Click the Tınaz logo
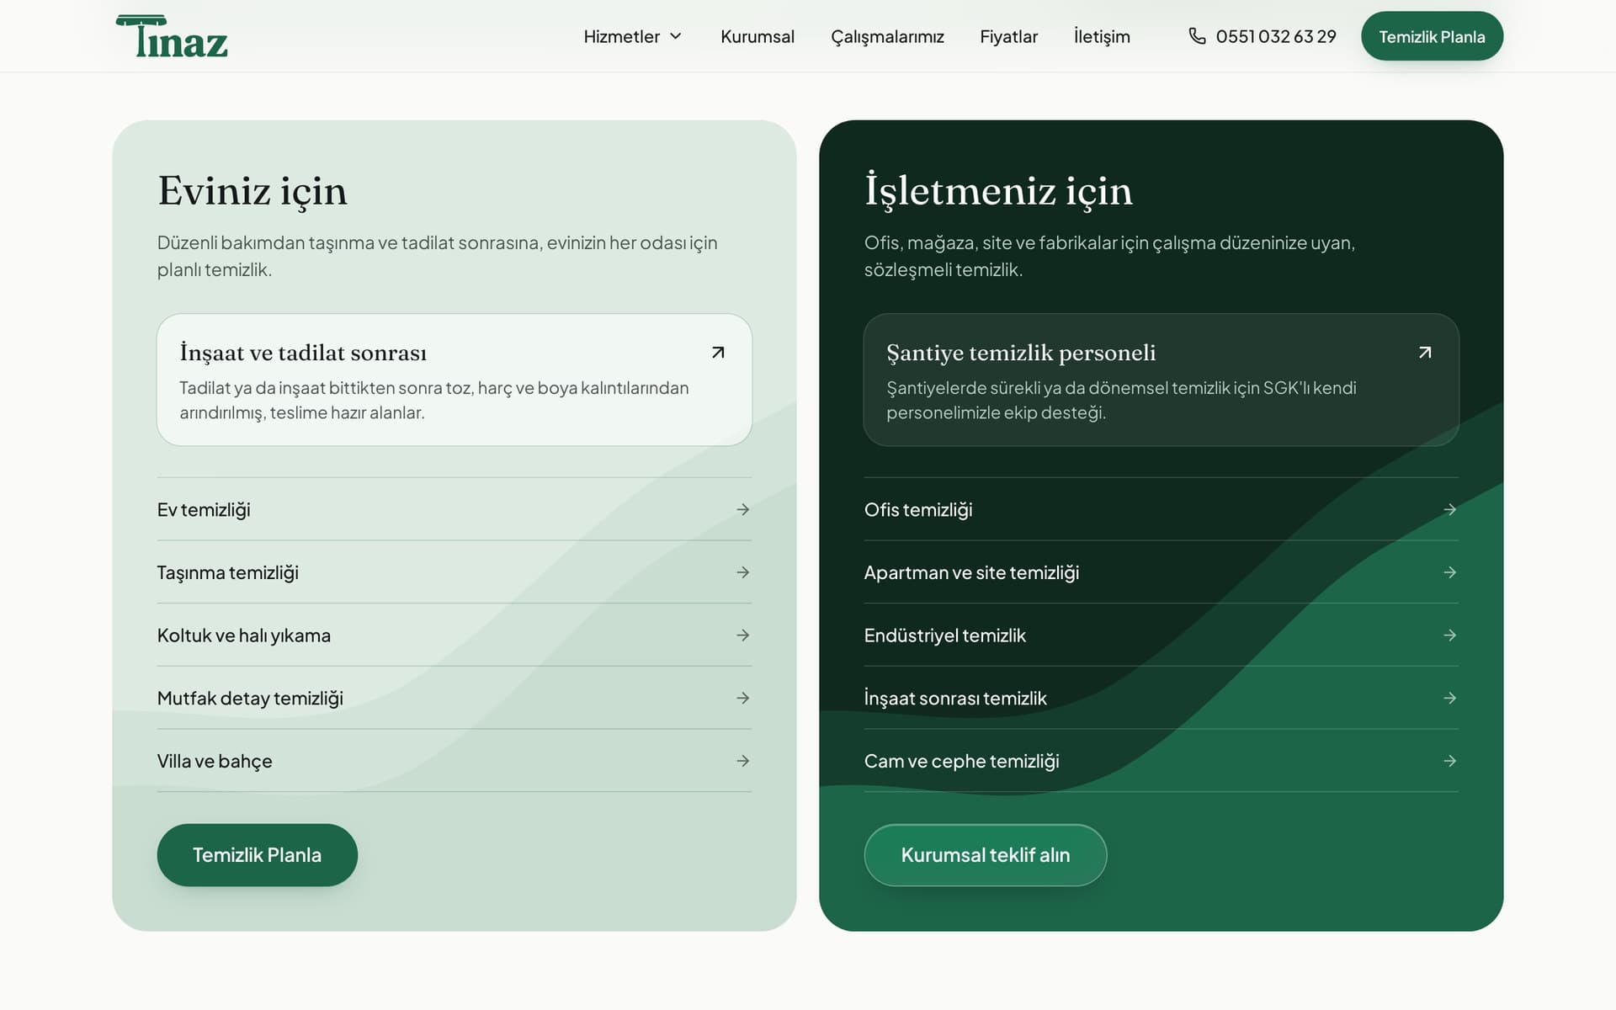The height and width of the screenshot is (1010, 1616). coord(172,36)
